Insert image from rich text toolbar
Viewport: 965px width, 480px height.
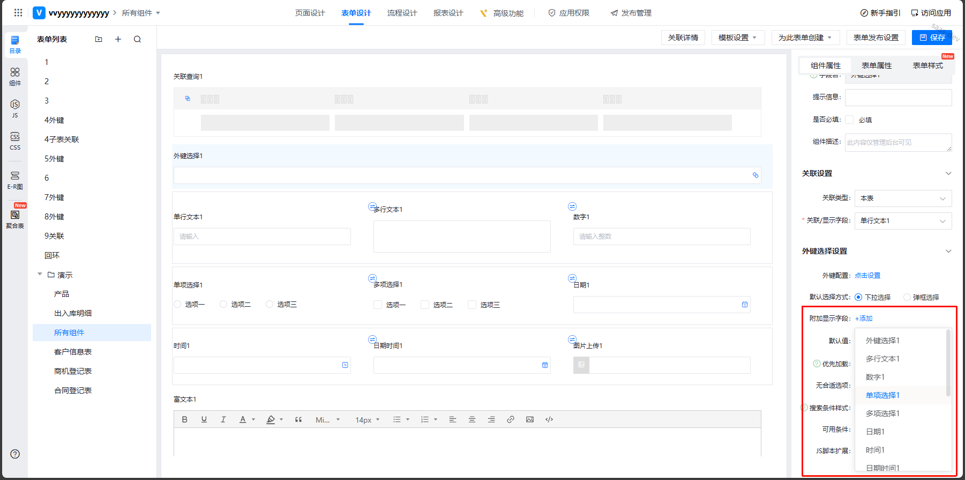pyautogui.click(x=530, y=419)
